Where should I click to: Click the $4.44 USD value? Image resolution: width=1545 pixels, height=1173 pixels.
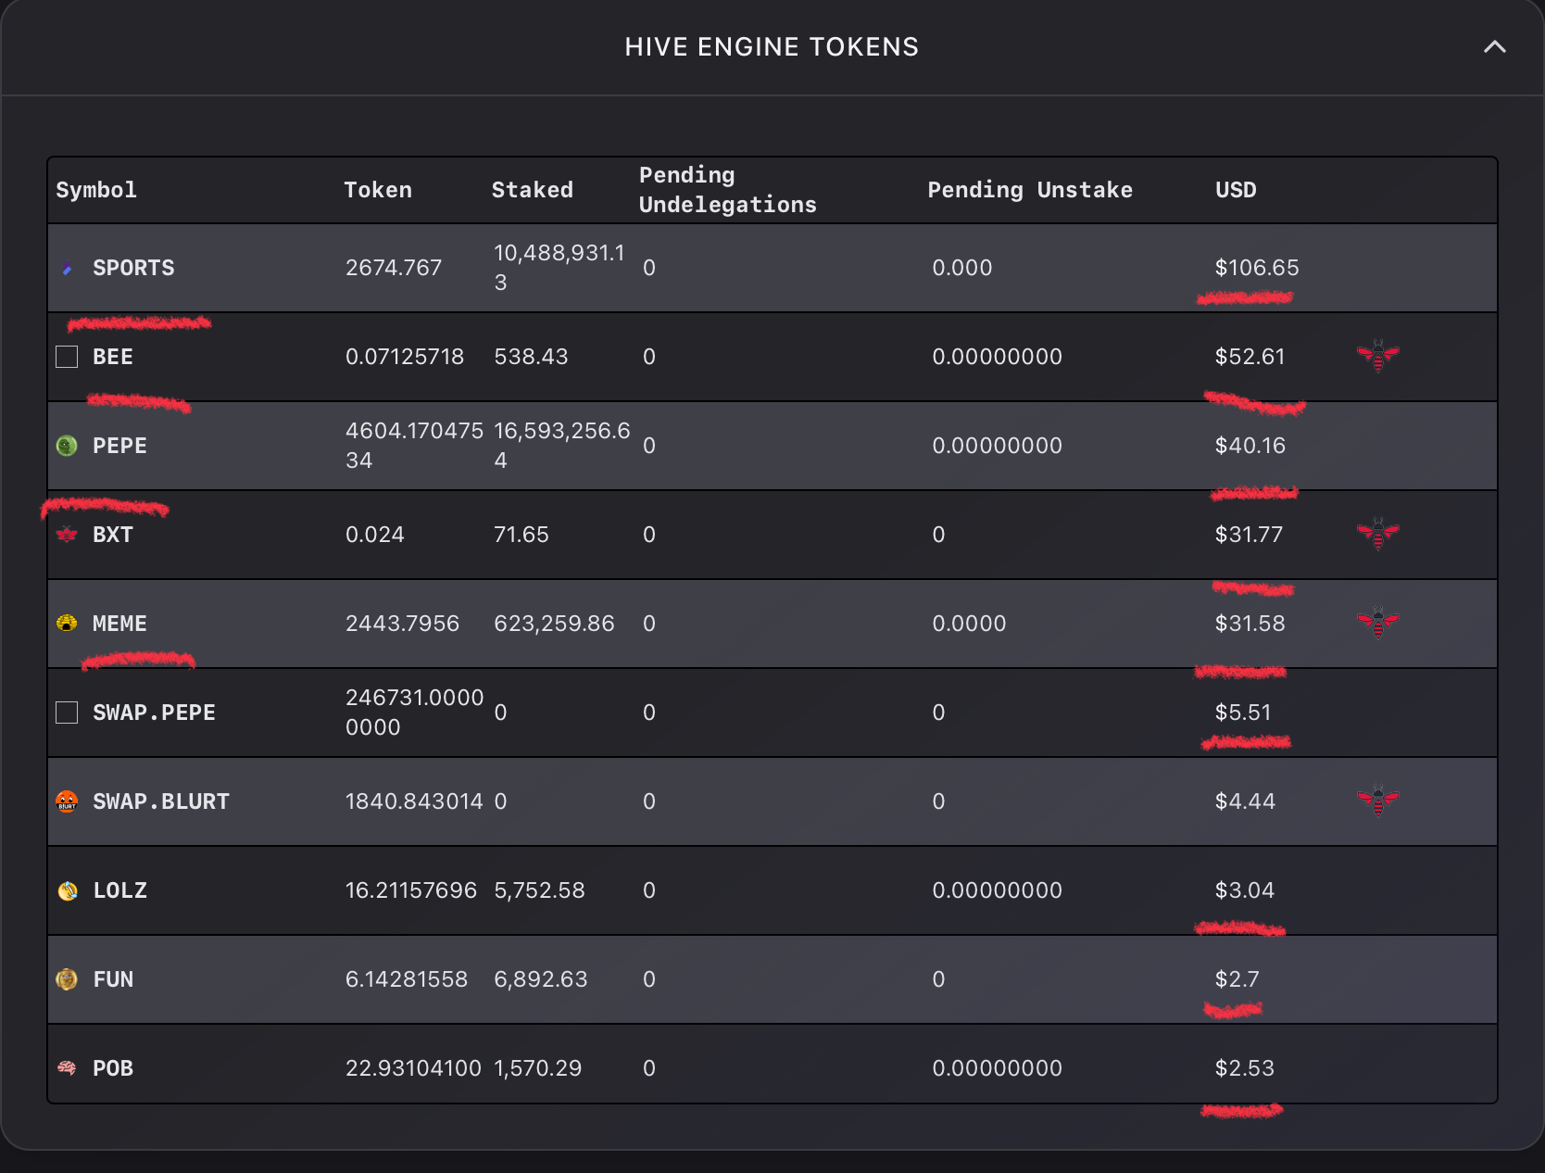(x=1245, y=801)
